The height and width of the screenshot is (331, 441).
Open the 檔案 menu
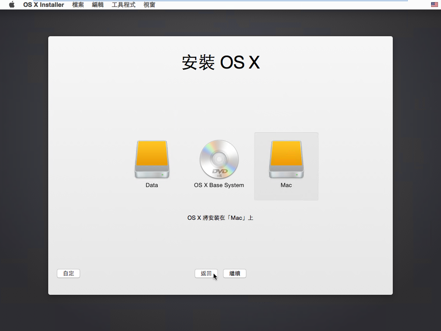[x=78, y=5]
